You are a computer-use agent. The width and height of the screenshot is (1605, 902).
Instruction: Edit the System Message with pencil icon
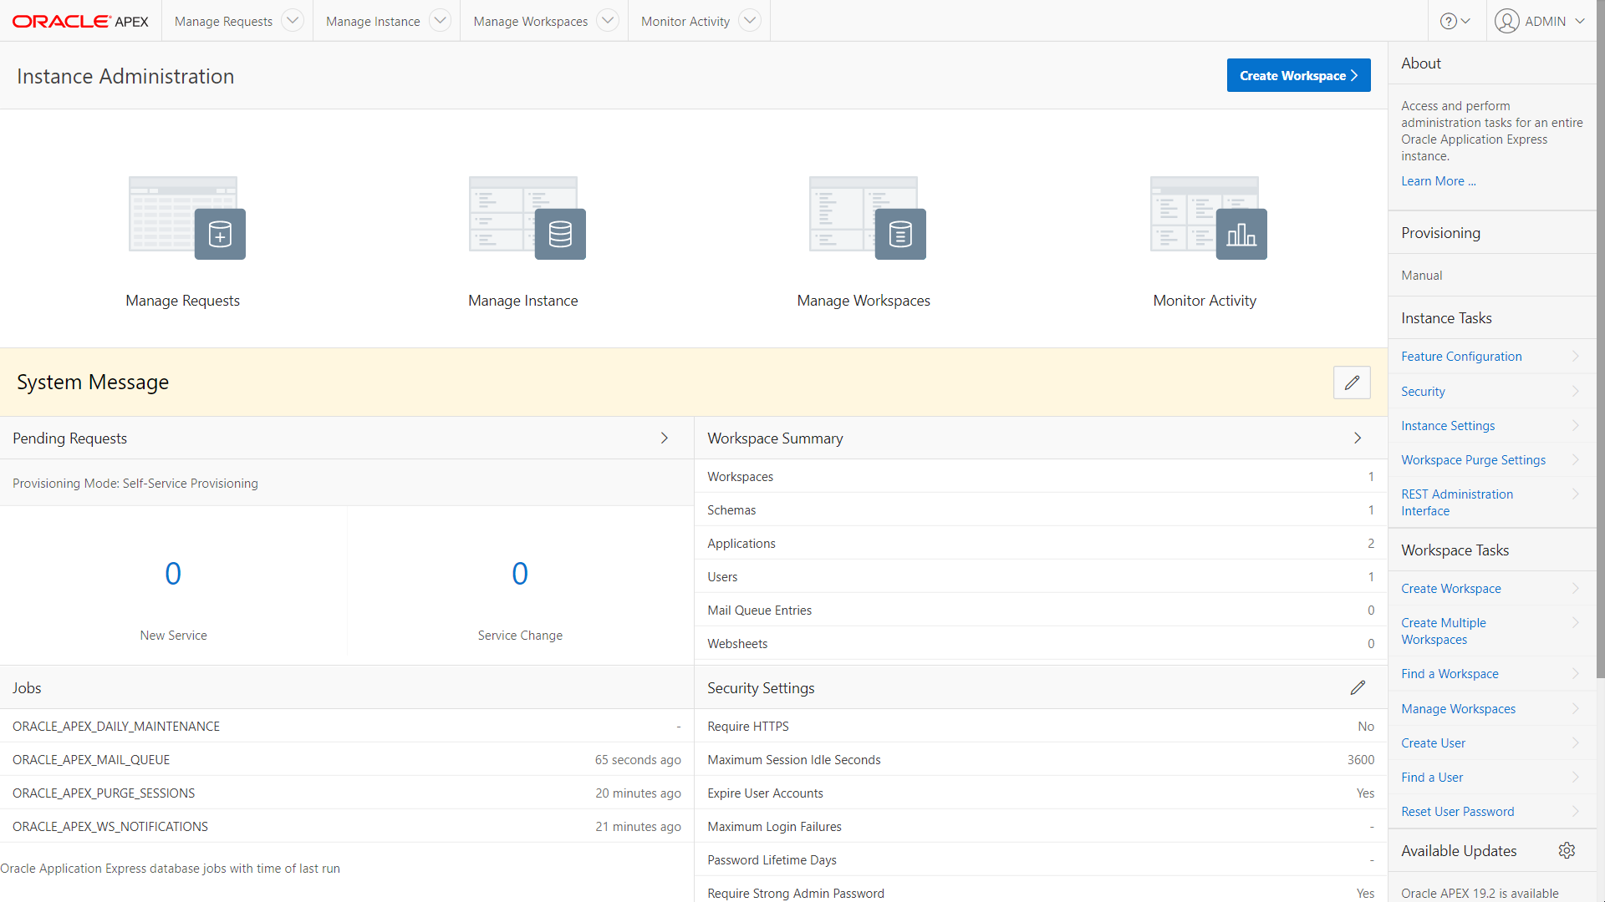[1352, 383]
